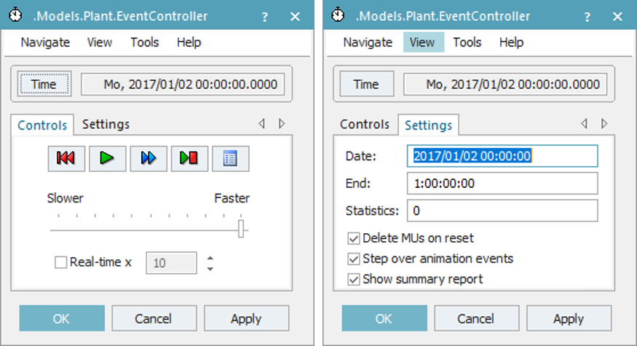Confirm with OK in left window
This screenshot has width=637, height=346.
coord(62,318)
